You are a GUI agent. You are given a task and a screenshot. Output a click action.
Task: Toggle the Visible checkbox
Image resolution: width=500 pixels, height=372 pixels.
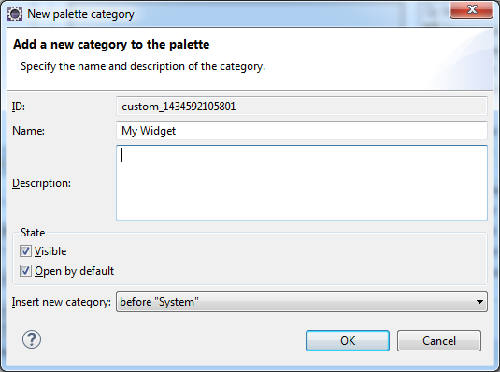[x=25, y=251]
